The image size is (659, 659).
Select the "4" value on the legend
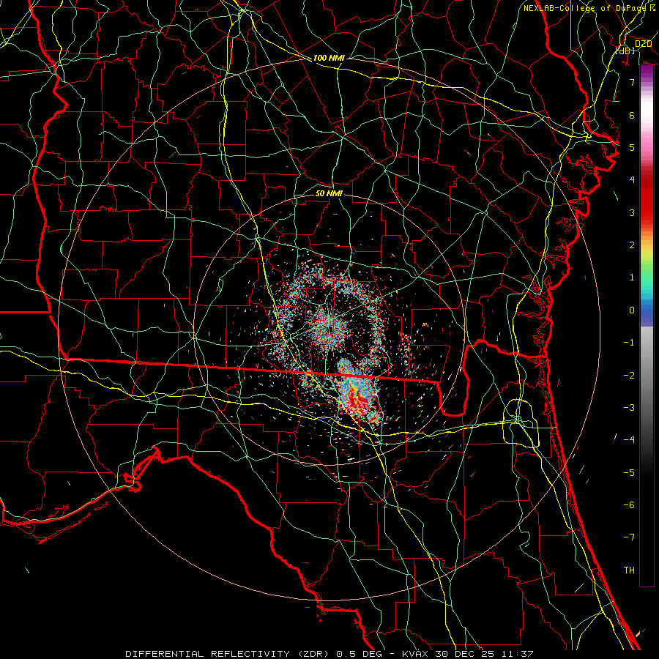632,180
